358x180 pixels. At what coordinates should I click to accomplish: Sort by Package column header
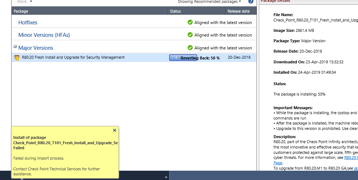click(x=89, y=11)
